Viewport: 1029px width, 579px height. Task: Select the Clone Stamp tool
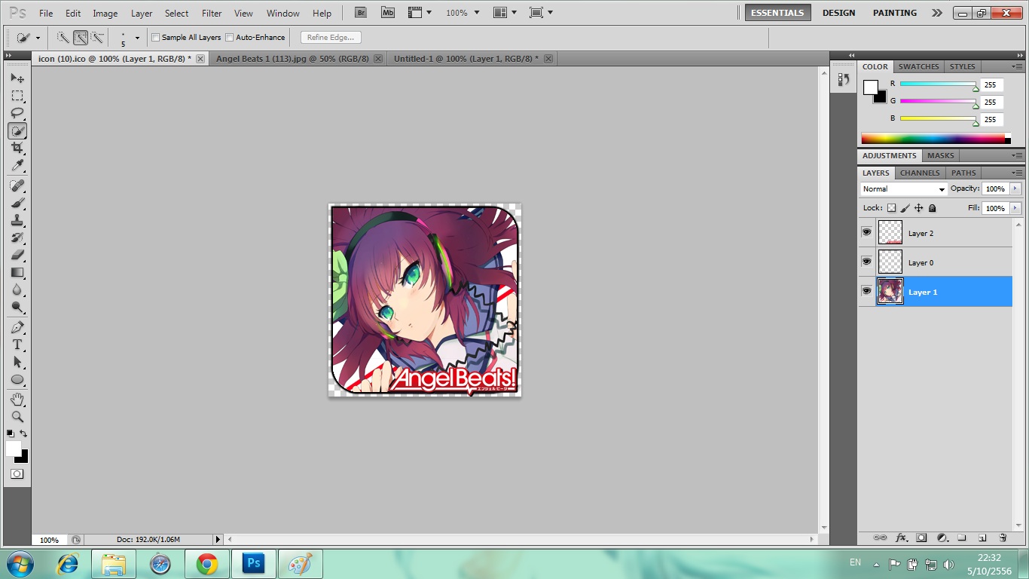click(x=17, y=220)
